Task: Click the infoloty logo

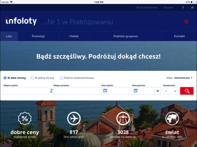Action: coord(21,21)
